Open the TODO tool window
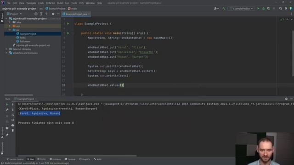 (x=41, y=159)
